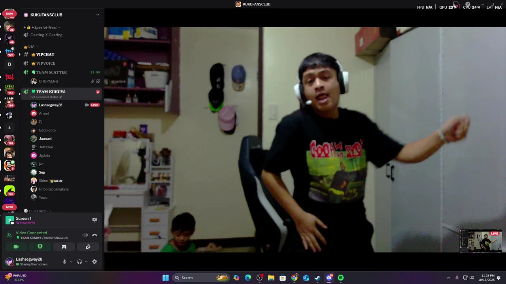
Task: Stop streaming via Screen 1 panel icon
Action: tap(94, 220)
